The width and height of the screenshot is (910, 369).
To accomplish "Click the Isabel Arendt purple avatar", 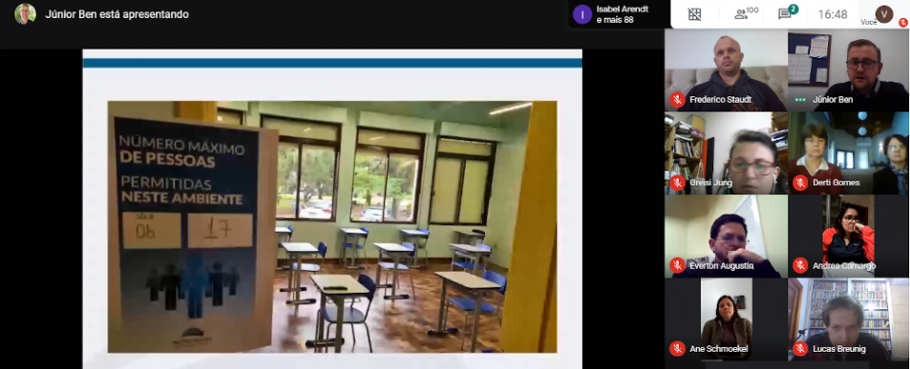I will coord(582,14).
